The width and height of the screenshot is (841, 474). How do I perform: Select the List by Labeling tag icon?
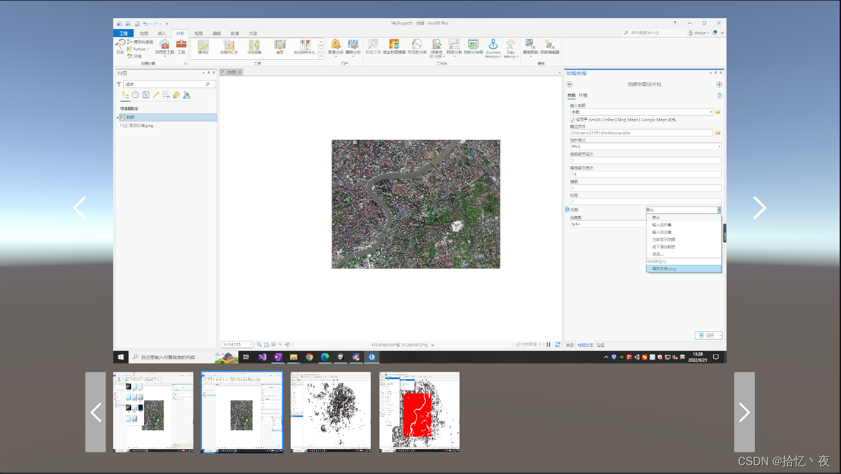(176, 95)
